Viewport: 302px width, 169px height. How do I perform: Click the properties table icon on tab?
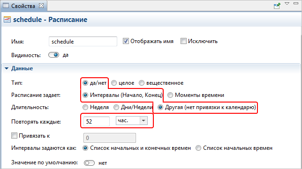pyautogui.click(x=6, y=6)
